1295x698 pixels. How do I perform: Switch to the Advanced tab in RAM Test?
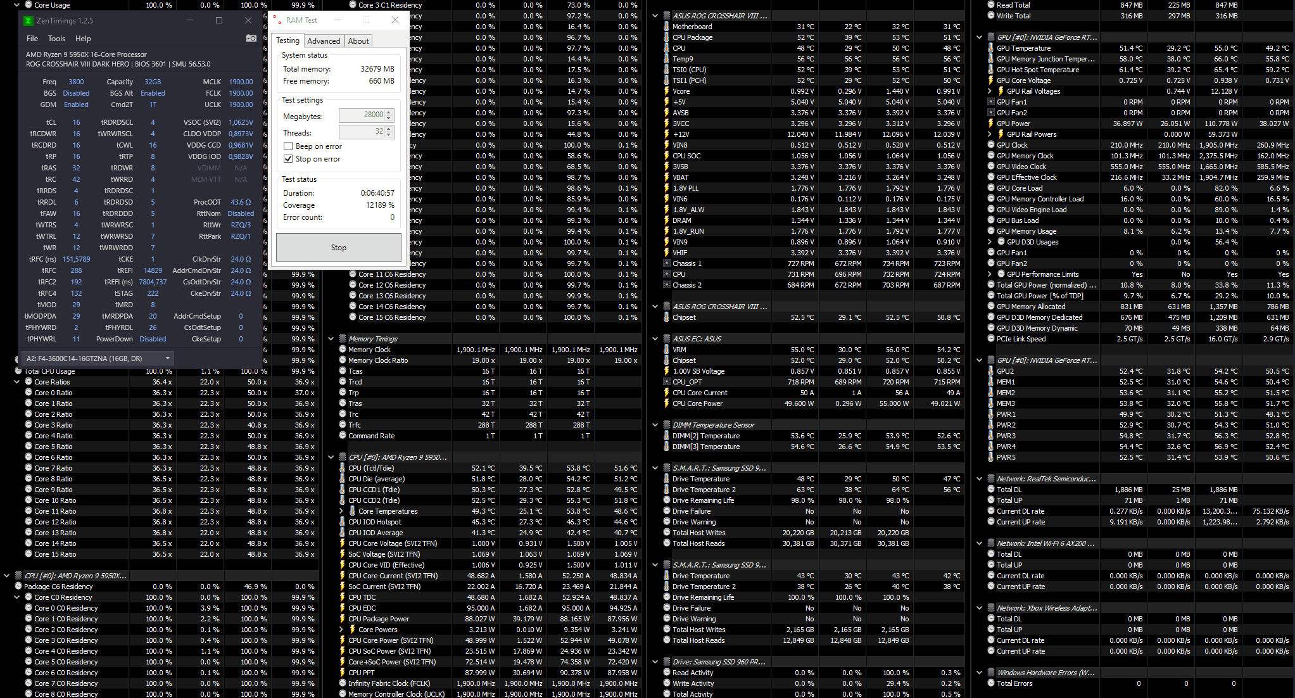[324, 41]
